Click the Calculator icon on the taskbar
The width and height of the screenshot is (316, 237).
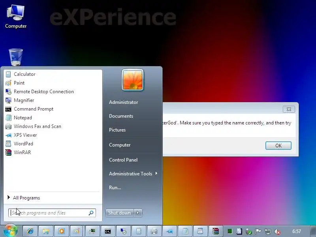click(139, 231)
